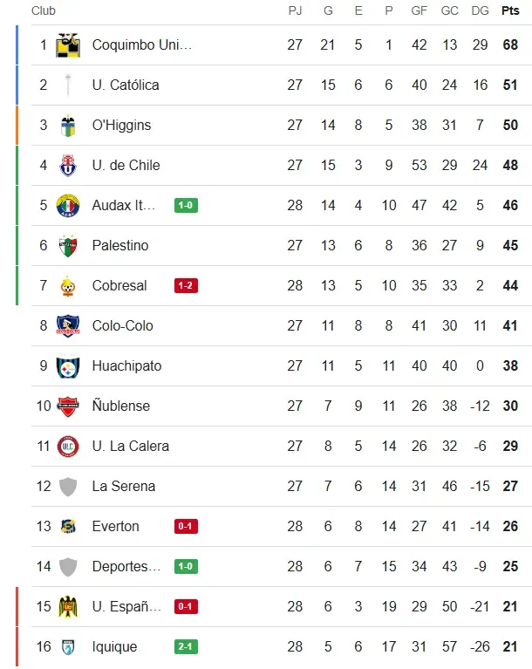Click the Pts column header
532x669 pixels.
(x=509, y=11)
